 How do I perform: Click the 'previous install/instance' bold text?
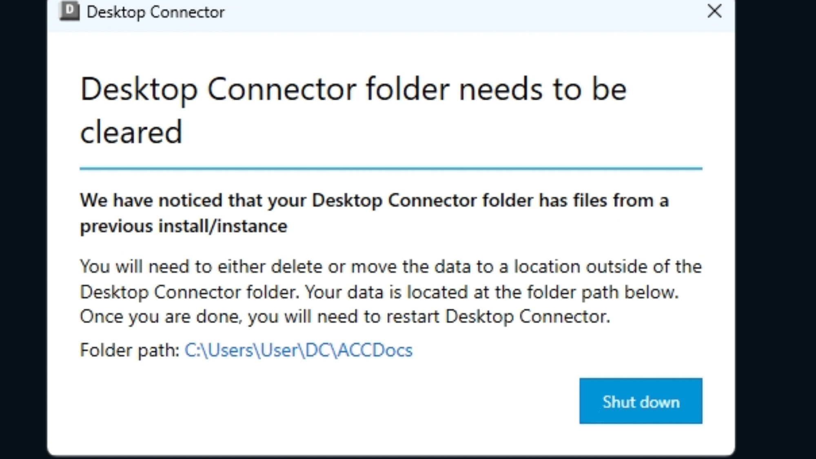coord(184,226)
